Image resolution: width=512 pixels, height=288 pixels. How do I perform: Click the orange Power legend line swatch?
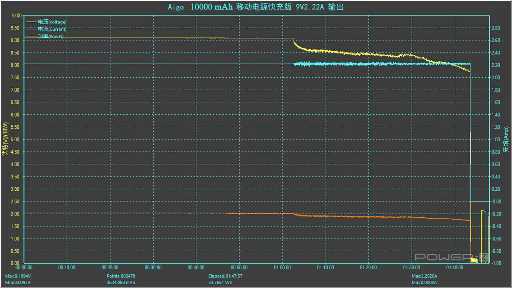click(x=32, y=36)
